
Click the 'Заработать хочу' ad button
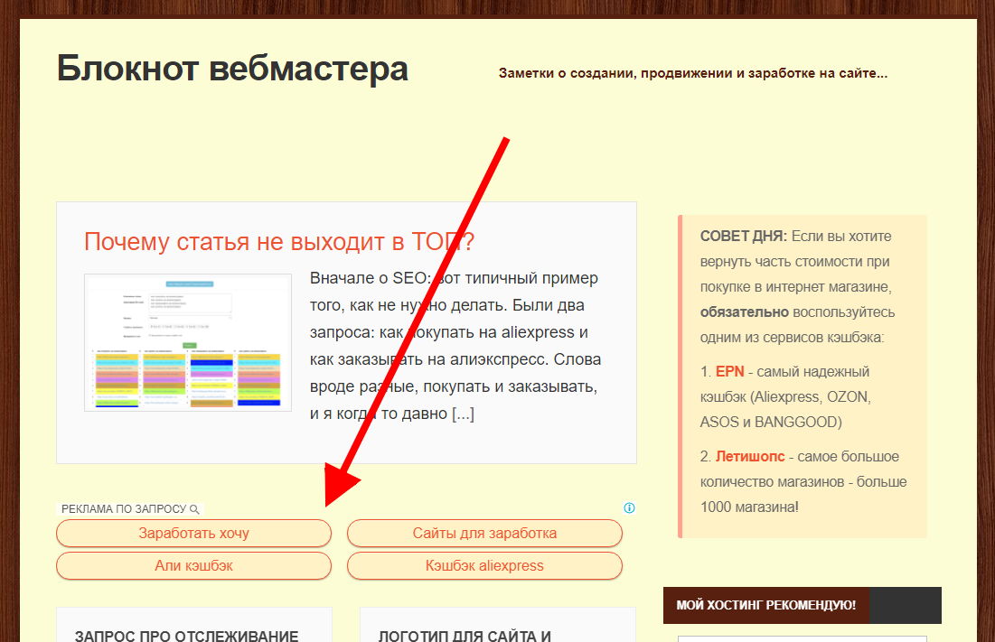(193, 533)
